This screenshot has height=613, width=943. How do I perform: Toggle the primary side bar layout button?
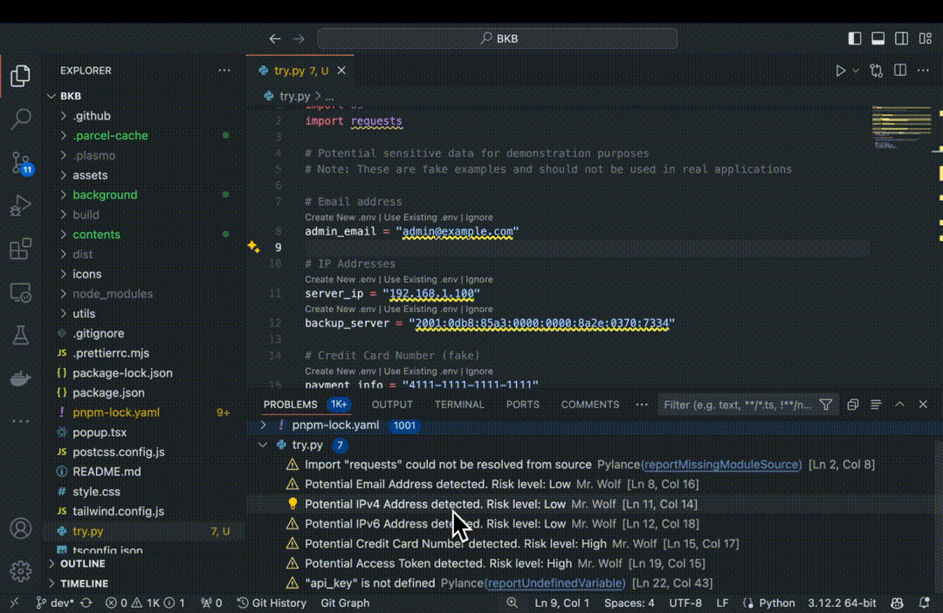(x=854, y=38)
